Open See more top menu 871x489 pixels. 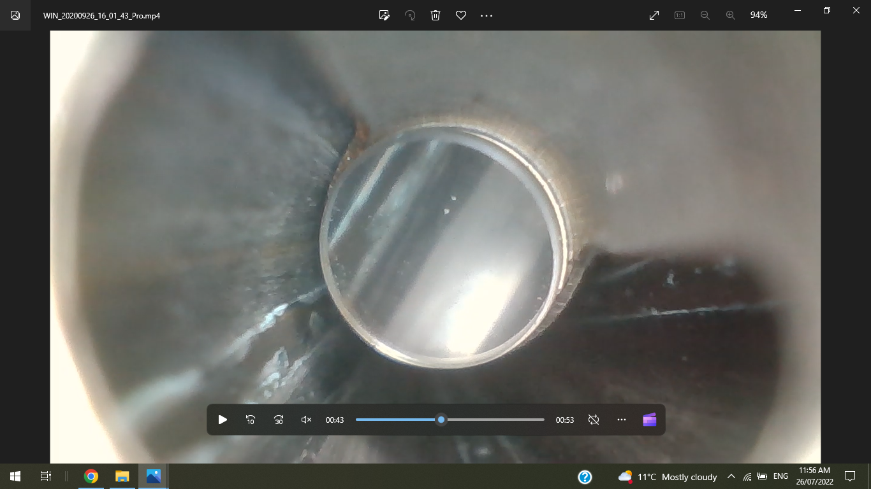pyautogui.click(x=487, y=15)
